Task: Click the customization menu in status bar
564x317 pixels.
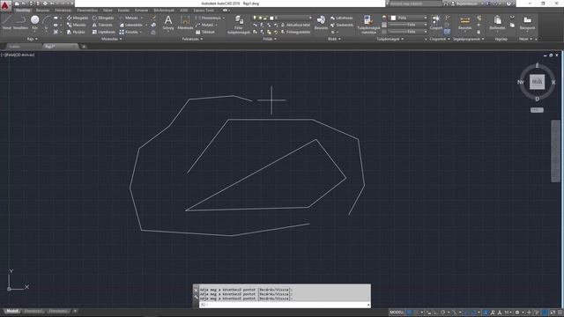Action: click(x=560, y=313)
